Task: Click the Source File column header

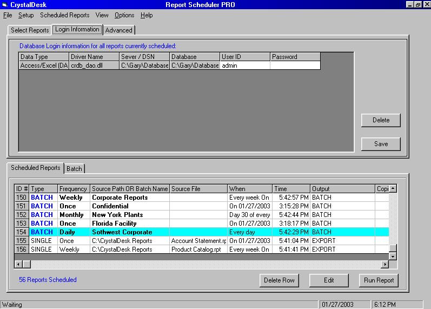Action: [x=198, y=189]
